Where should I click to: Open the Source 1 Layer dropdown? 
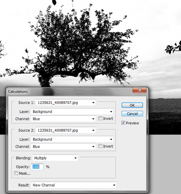click(72, 112)
